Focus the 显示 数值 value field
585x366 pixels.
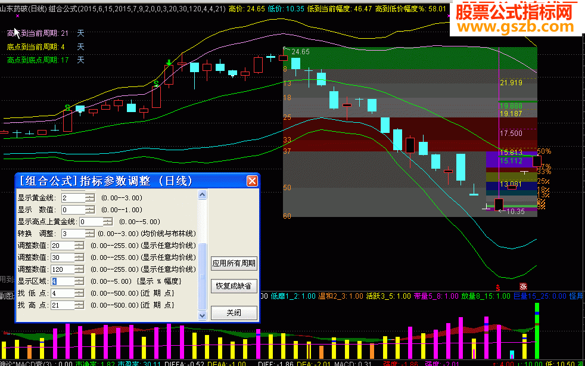pyautogui.click(x=73, y=210)
